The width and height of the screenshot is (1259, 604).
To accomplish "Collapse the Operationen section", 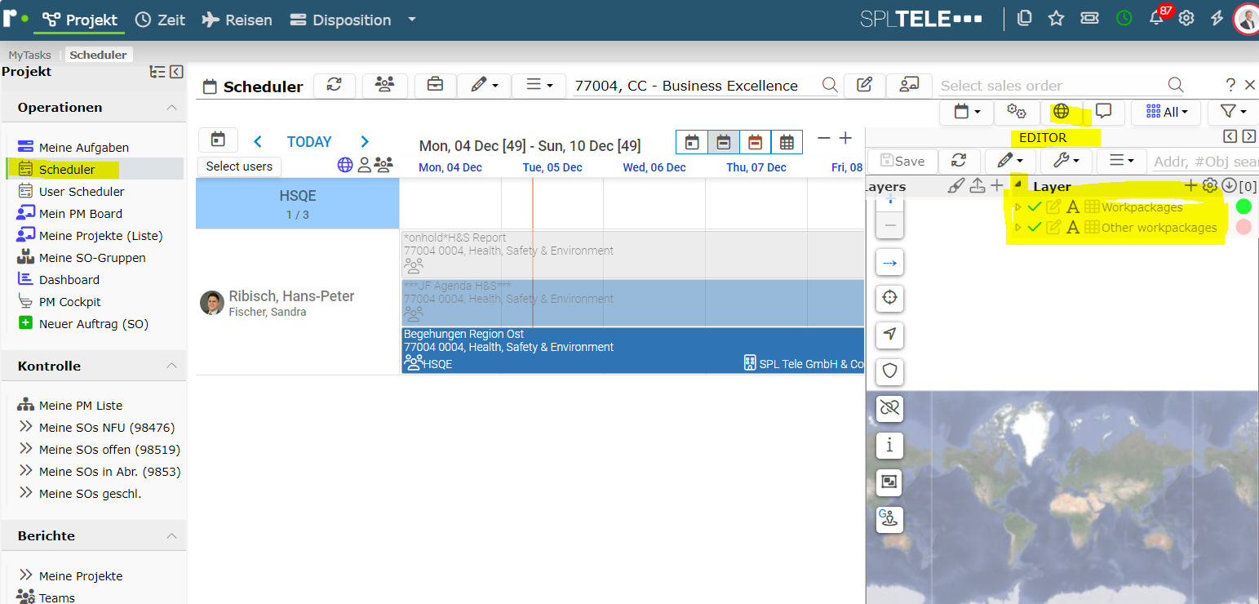I will (x=171, y=108).
